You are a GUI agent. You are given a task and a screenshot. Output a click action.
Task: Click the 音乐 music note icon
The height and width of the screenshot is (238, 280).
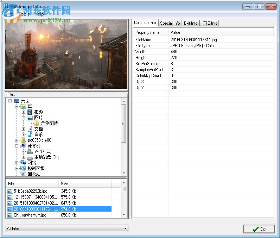coord(30,134)
